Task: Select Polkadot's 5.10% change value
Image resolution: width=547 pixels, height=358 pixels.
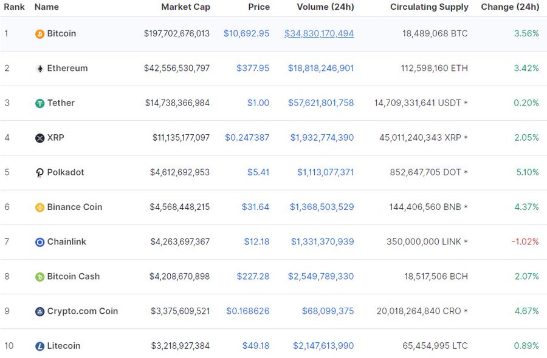Action: (528, 172)
